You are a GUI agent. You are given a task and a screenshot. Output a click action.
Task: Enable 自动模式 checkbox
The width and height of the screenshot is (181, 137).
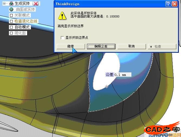click(11, 27)
